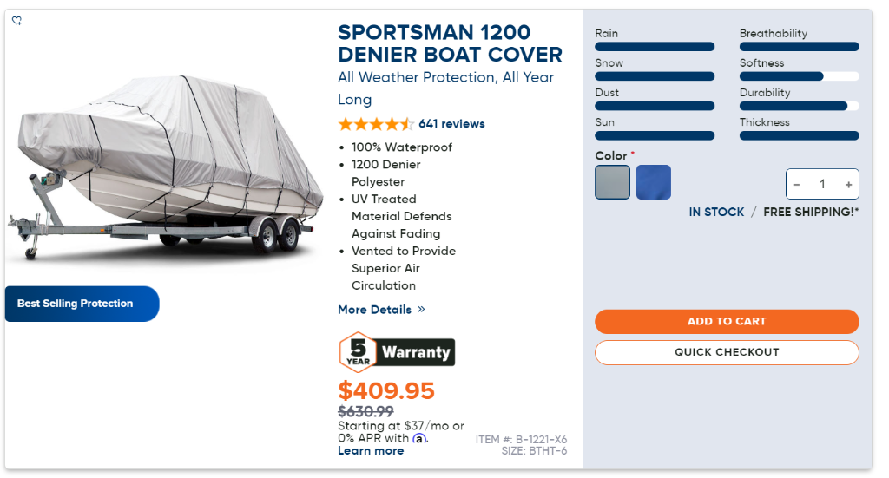Viewport: 889px width, 478px height.
Task: Click the Add to Cart button
Action: point(727,321)
